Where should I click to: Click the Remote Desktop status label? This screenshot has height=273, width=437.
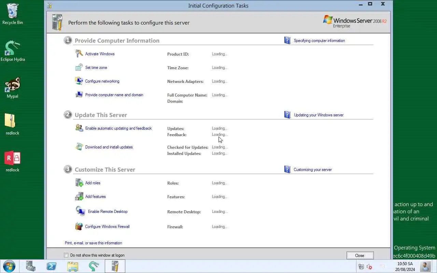pos(184,212)
